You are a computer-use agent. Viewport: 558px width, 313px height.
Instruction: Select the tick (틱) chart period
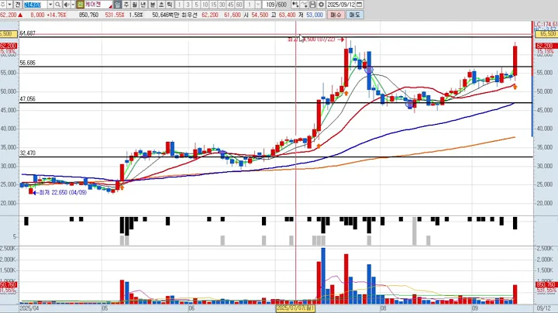pos(170,5)
